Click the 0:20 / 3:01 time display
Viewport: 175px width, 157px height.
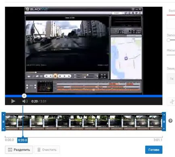coord(39,101)
